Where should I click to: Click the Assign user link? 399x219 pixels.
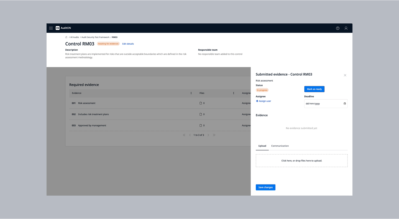(263, 101)
